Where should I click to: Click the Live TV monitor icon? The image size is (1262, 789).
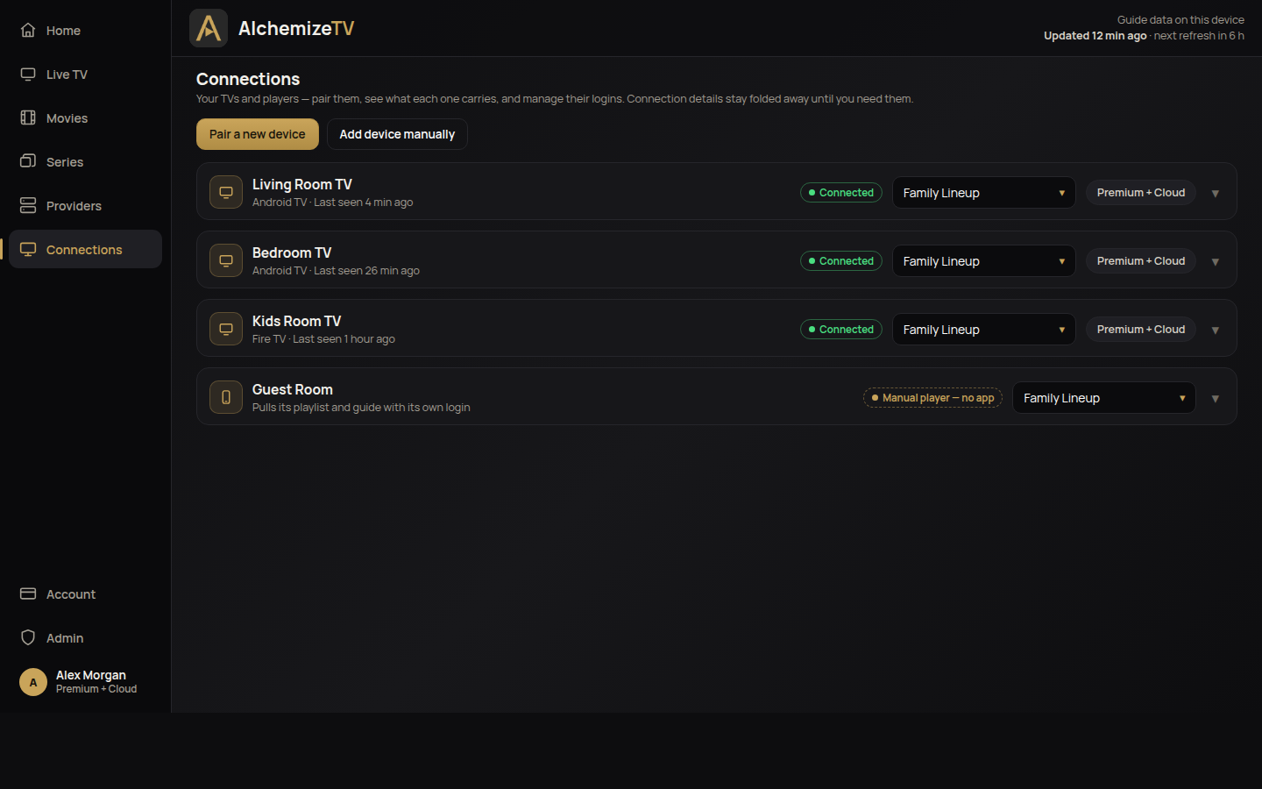28,74
